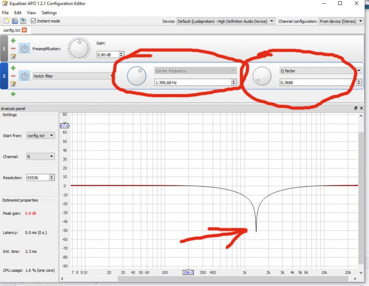Click Resolution stepper arrows
The height and width of the screenshot is (286, 369).
[52, 177]
